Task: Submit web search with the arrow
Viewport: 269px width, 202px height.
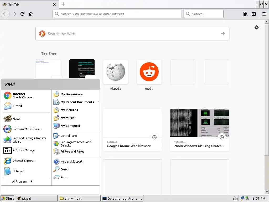Action: pyautogui.click(x=223, y=34)
